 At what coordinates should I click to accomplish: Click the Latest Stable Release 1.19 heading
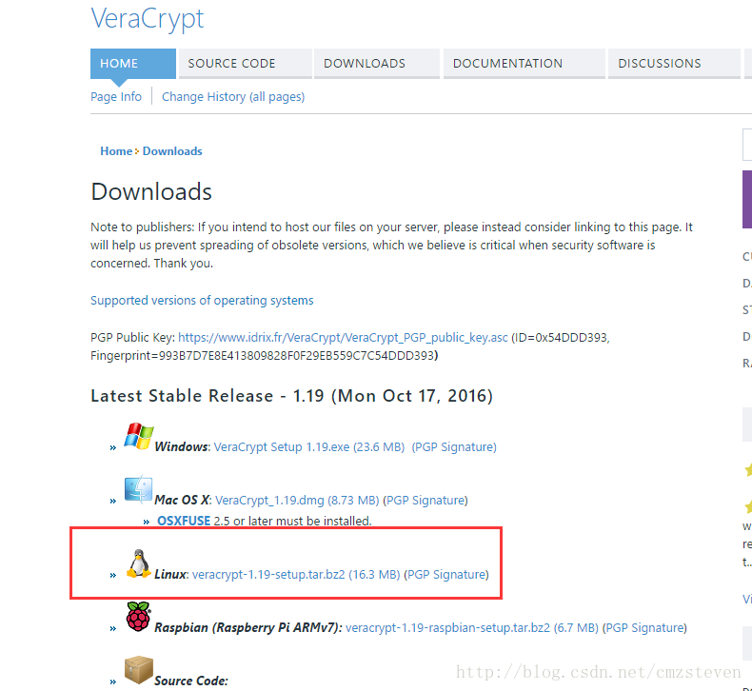click(x=291, y=396)
